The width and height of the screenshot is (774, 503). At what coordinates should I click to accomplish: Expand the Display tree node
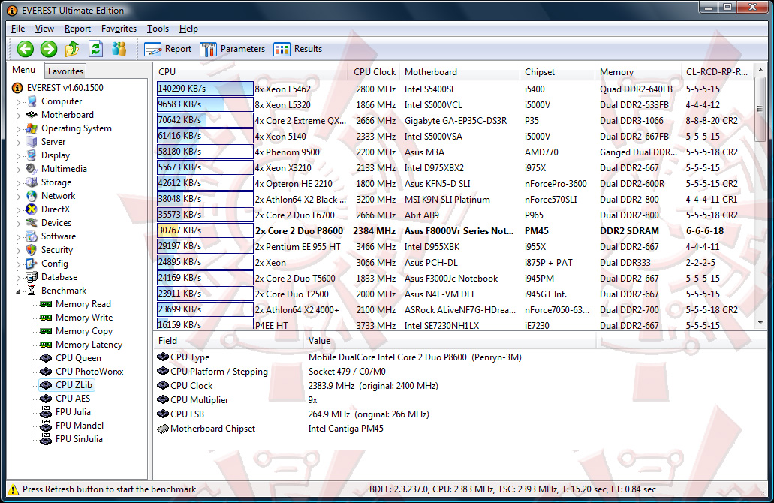pos(19,156)
